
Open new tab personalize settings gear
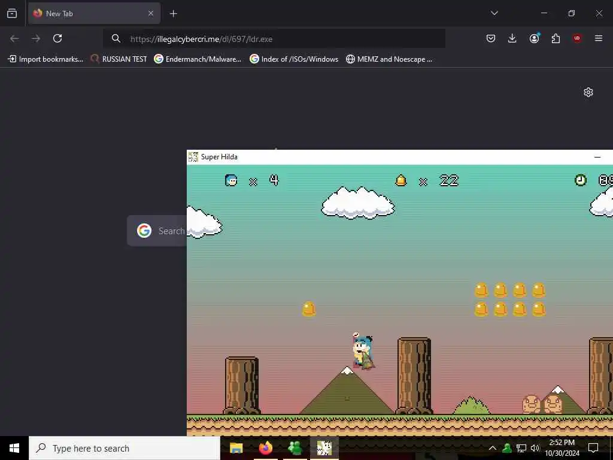pyautogui.click(x=588, y=92)
